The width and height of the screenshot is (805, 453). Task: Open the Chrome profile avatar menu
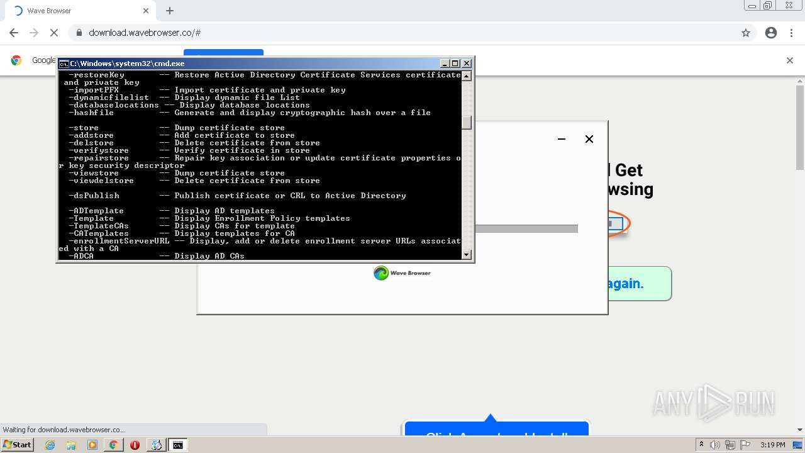(771, 33)
